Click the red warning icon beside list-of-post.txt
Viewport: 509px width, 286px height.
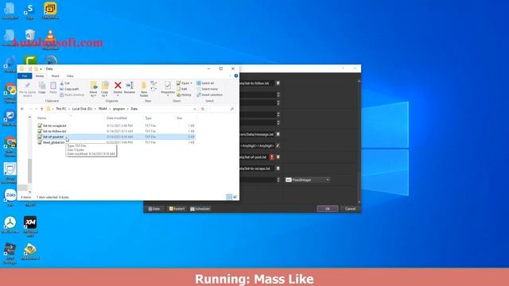tap(272, 157)
